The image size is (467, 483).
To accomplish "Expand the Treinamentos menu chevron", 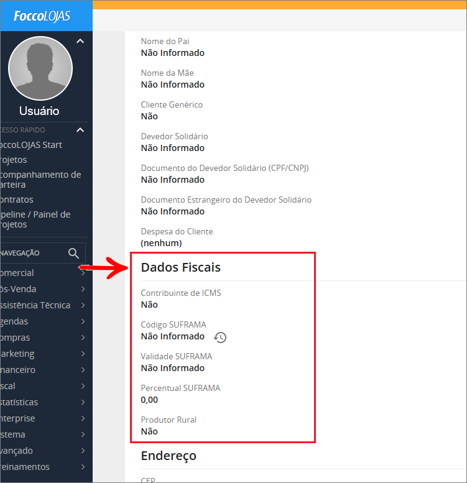I will click(83, 467).
